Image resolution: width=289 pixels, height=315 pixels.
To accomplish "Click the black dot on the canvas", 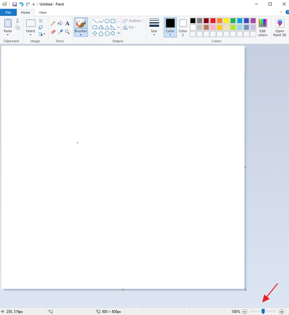I will click(78, 143).
